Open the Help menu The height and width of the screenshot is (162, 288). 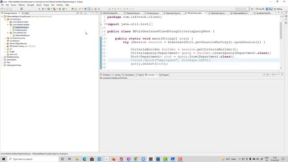[x=67, y=5]
